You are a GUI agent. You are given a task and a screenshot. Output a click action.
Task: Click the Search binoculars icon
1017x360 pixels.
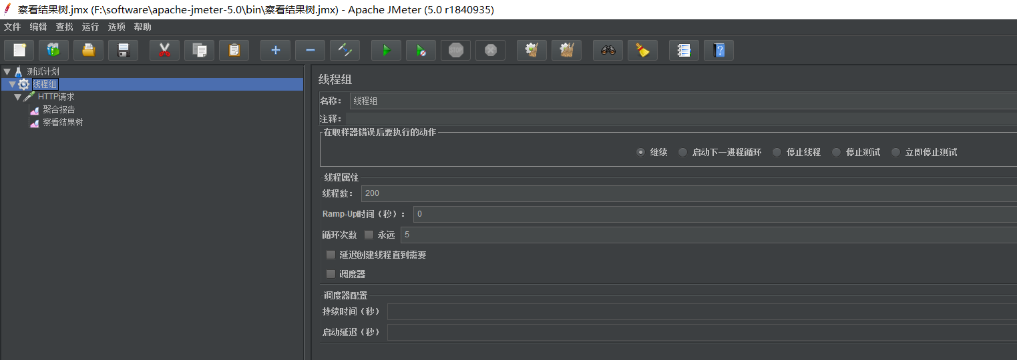608,50
